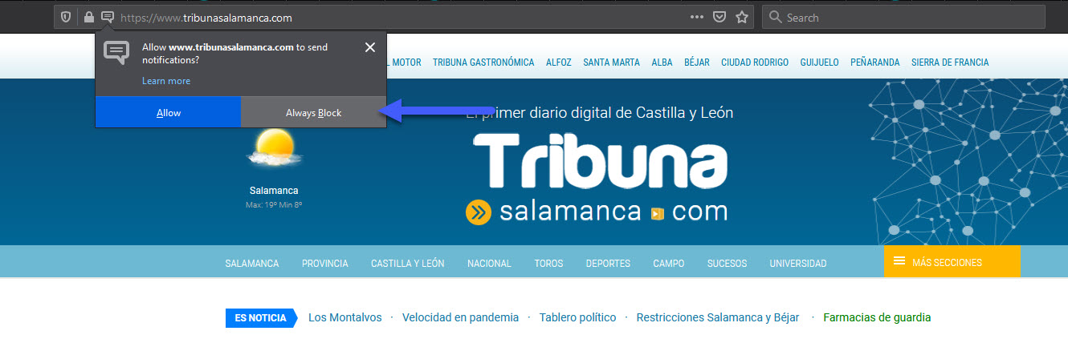Click the URL address bar text
Image resolution: width=1068 pixels, height=347 pixels.
[x=206, y=18]
